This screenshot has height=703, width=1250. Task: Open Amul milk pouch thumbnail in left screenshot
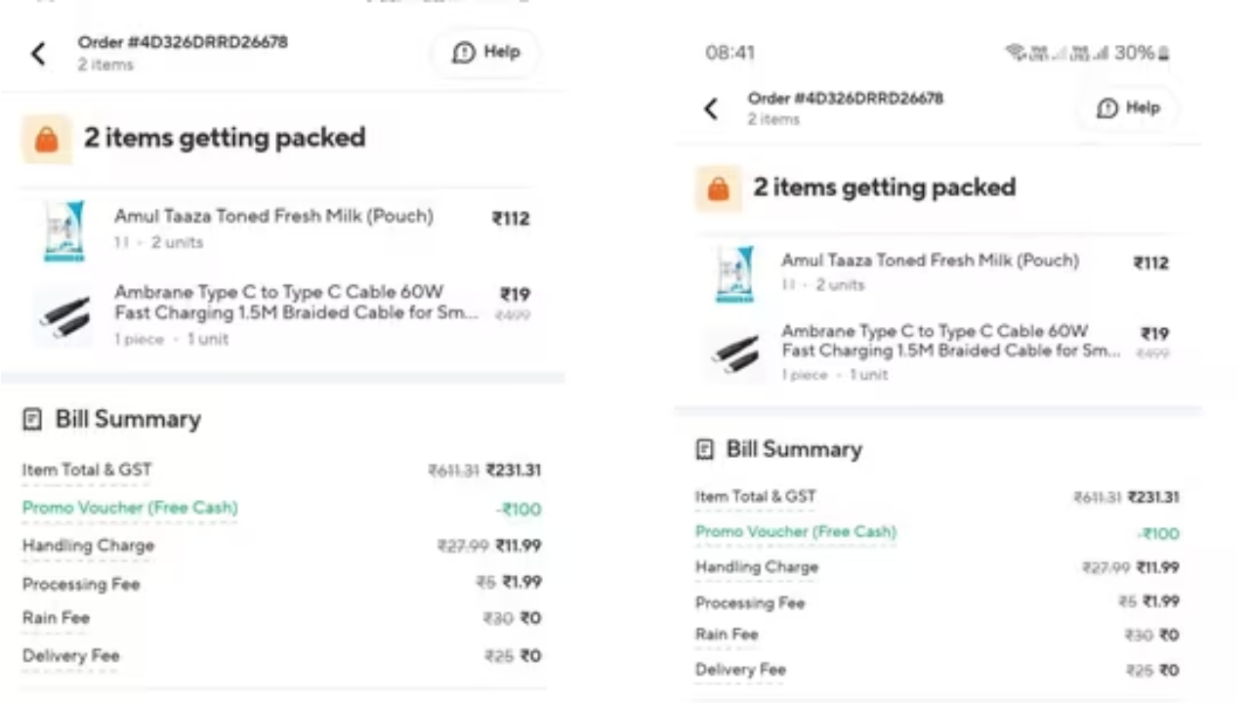(x=64, y=230)
